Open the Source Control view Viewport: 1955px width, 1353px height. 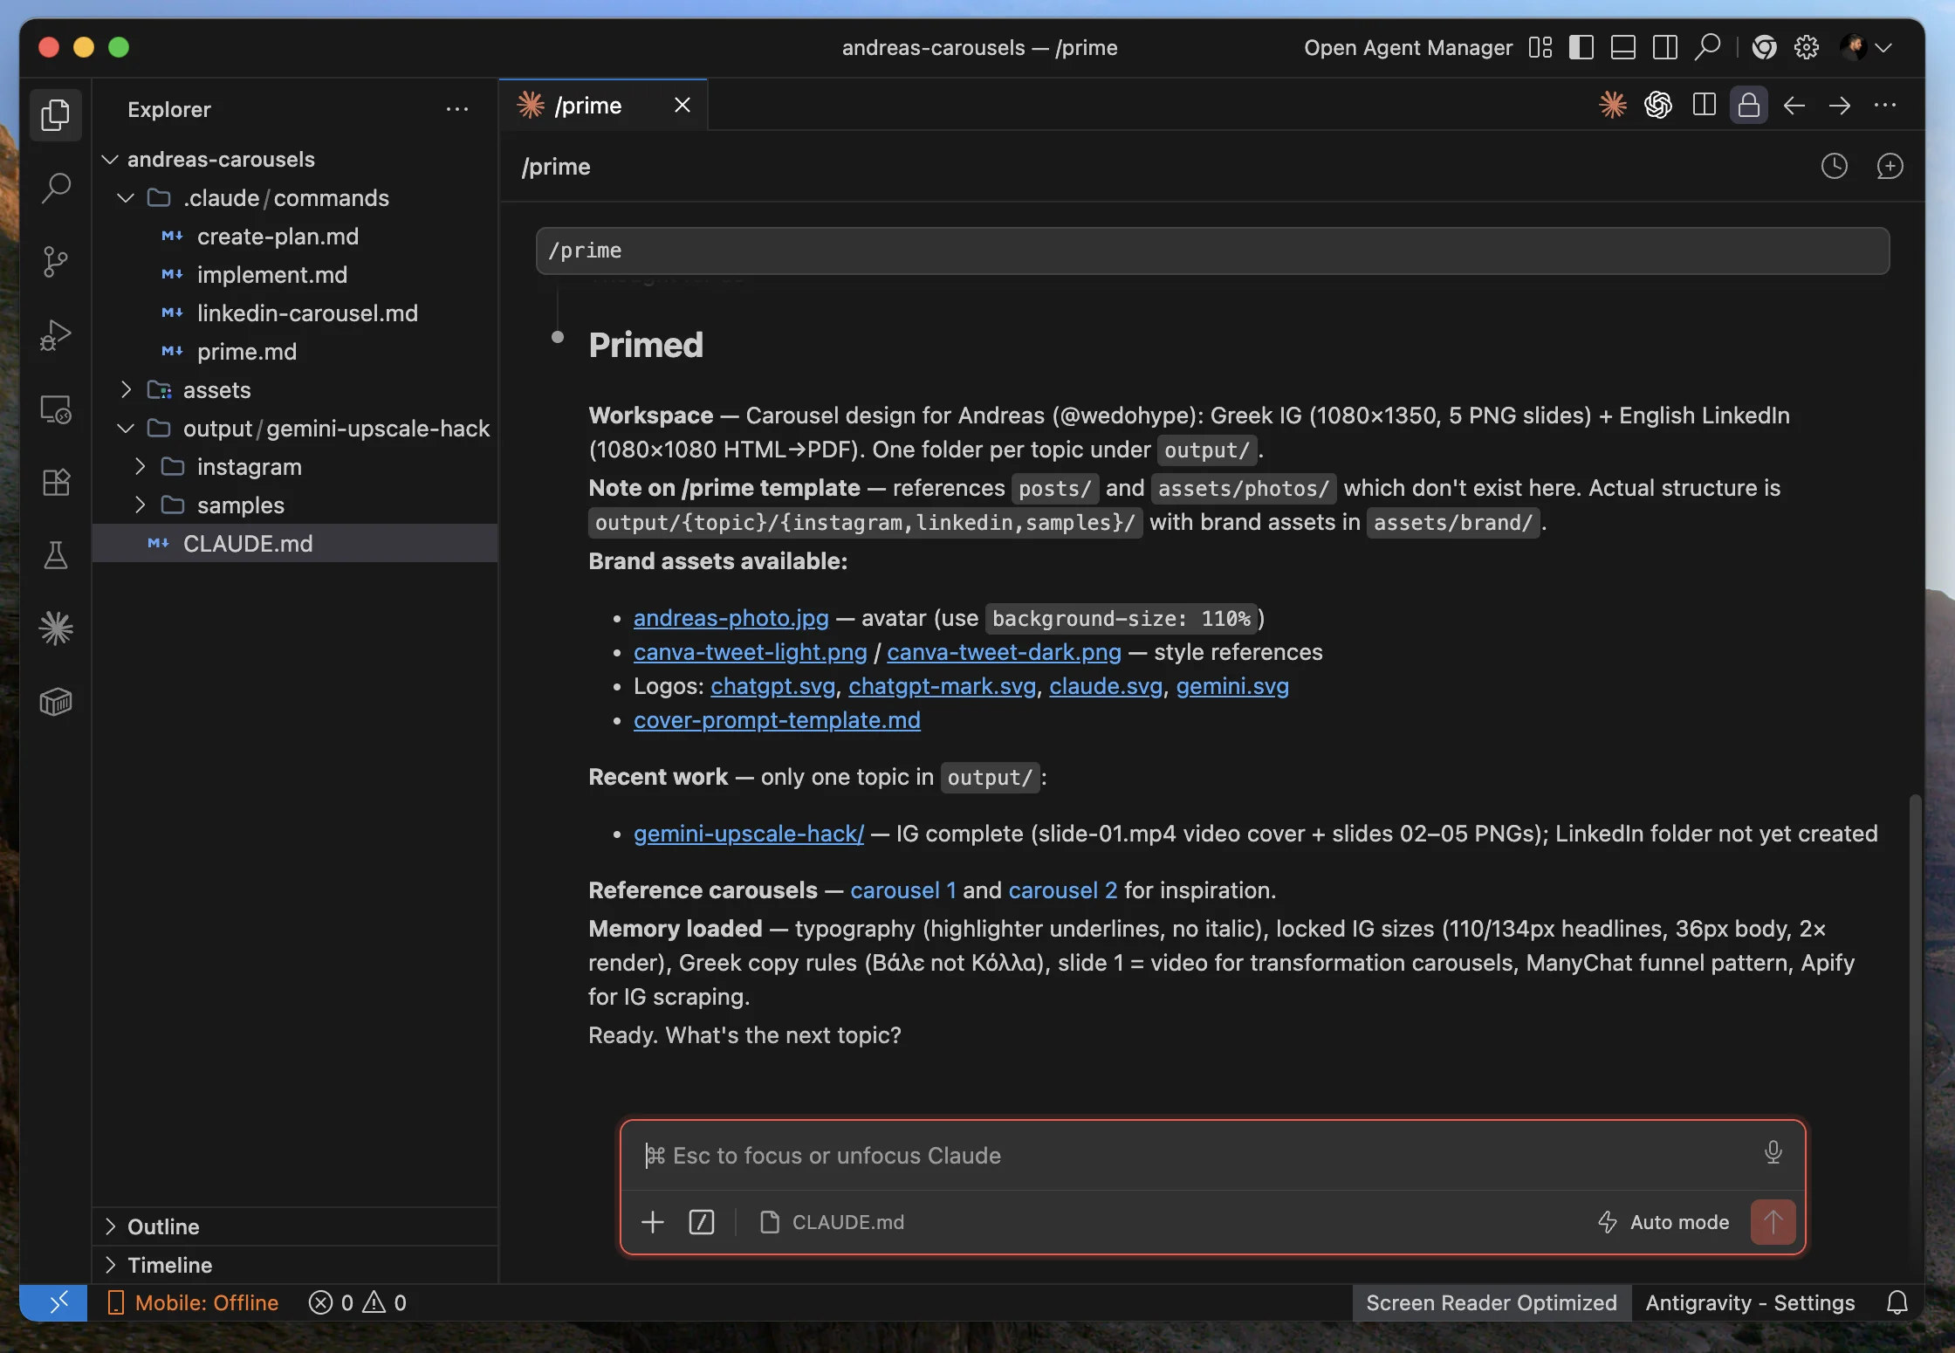point(56,261)
